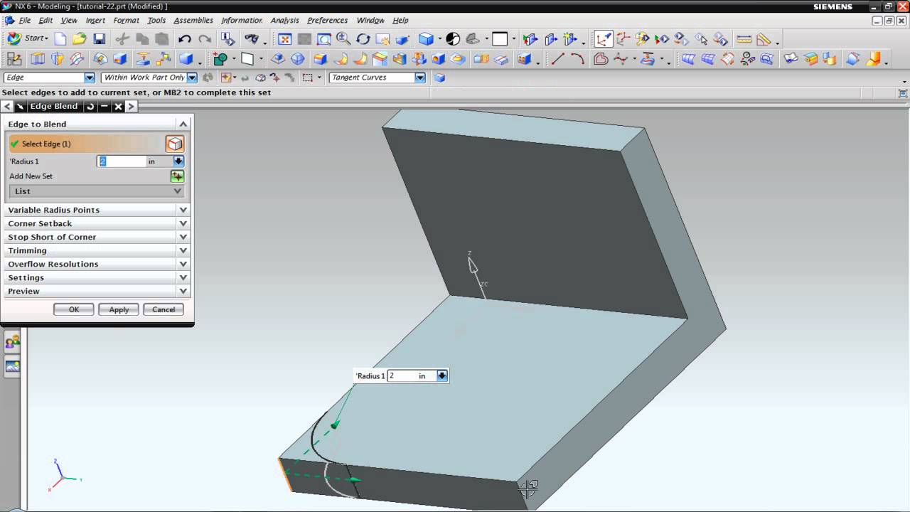This screenshot has width=910, height=512.
Task: Undo the last action
Action: [185, 39]
